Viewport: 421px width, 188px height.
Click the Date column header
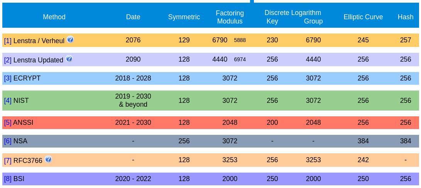(133, 17)
